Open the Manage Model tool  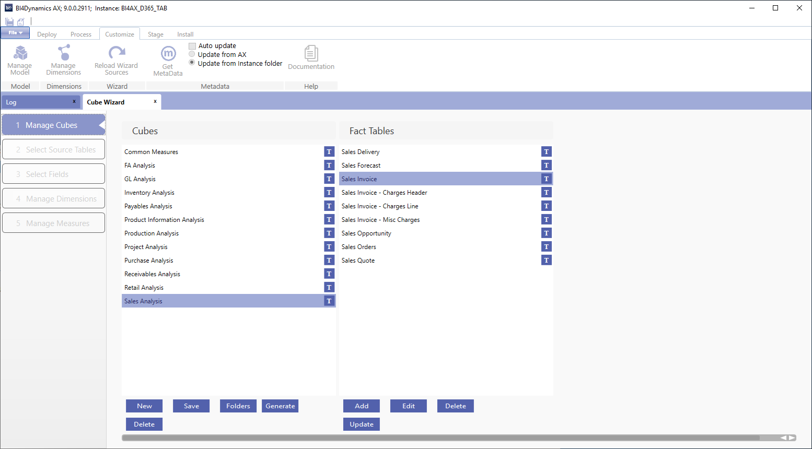click(x=20, y=60)
